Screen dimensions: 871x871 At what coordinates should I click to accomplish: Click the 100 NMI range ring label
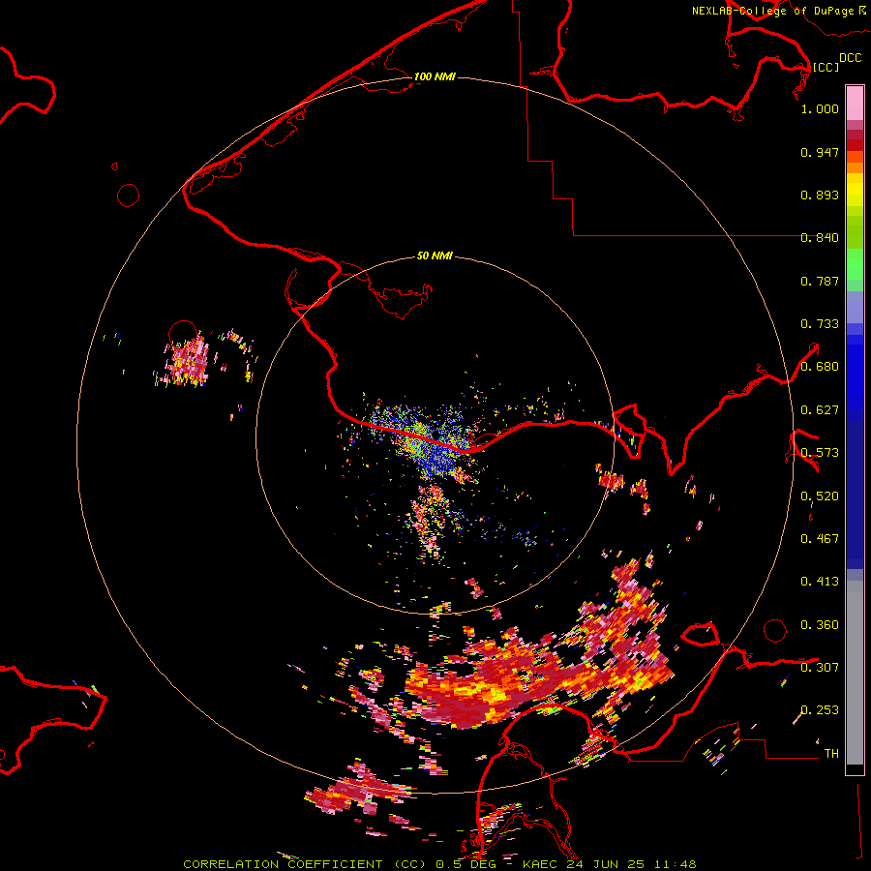[x=435, y=76]
